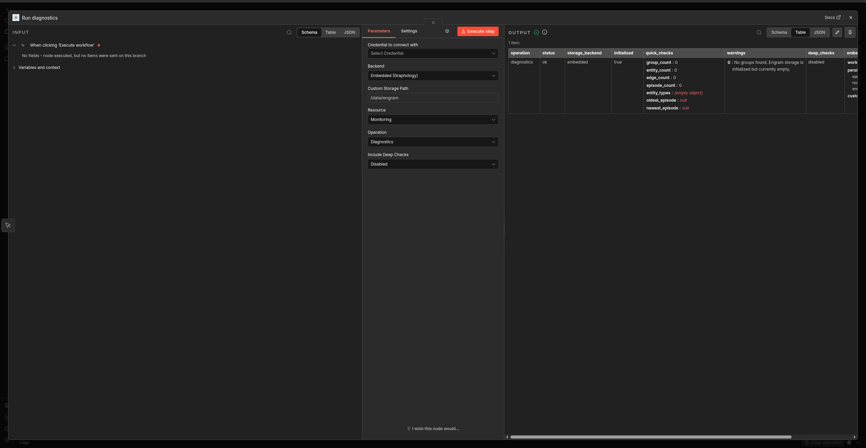Click the floating cursor button at left edge
Screen dimensions: 866x448
click(x=8, y=225)
